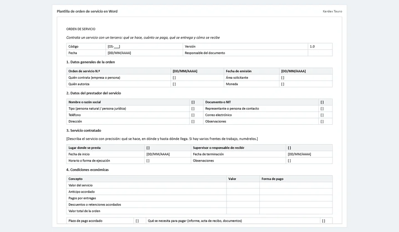This screenshot has width=399, height=232.
Task: Click the Fecha [DD/MM/AAAA] field in header table
Action: click(144, 53)
